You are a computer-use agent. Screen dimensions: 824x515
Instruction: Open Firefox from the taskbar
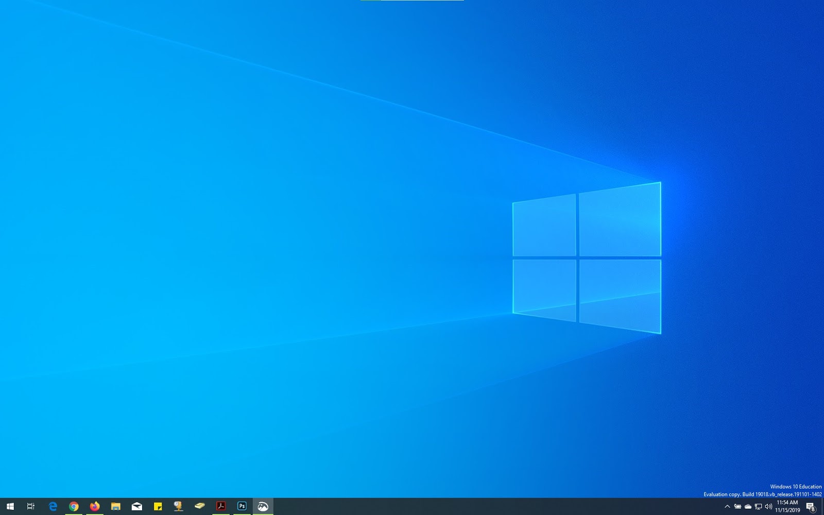tap(95, 506)
